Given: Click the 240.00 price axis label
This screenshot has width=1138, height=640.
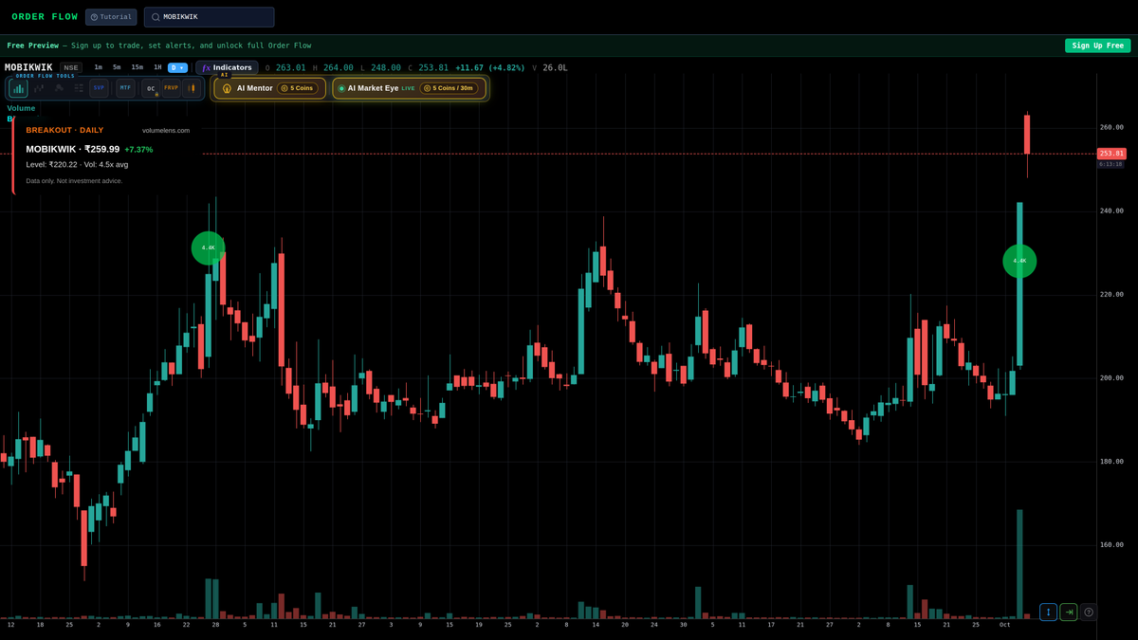Looking at the screenshot, I should coord(1111,210).
